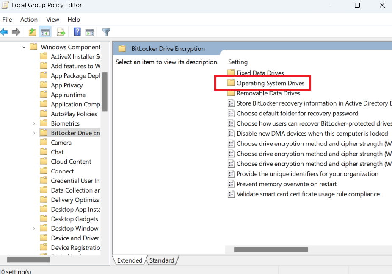Screen dimensions: 392x274
Task: Expand the Biometrics tree node
Action: 34,123
